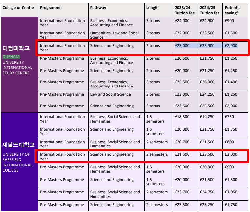Click £1,250 saving in £20,500 row
This screenshot has height=212, width=250.
[231, 58]
